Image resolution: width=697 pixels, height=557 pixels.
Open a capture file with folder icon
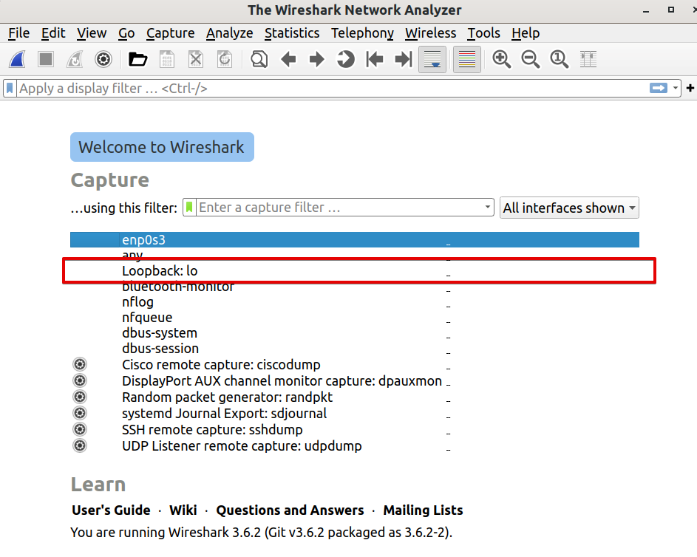[x=137, y=59]
